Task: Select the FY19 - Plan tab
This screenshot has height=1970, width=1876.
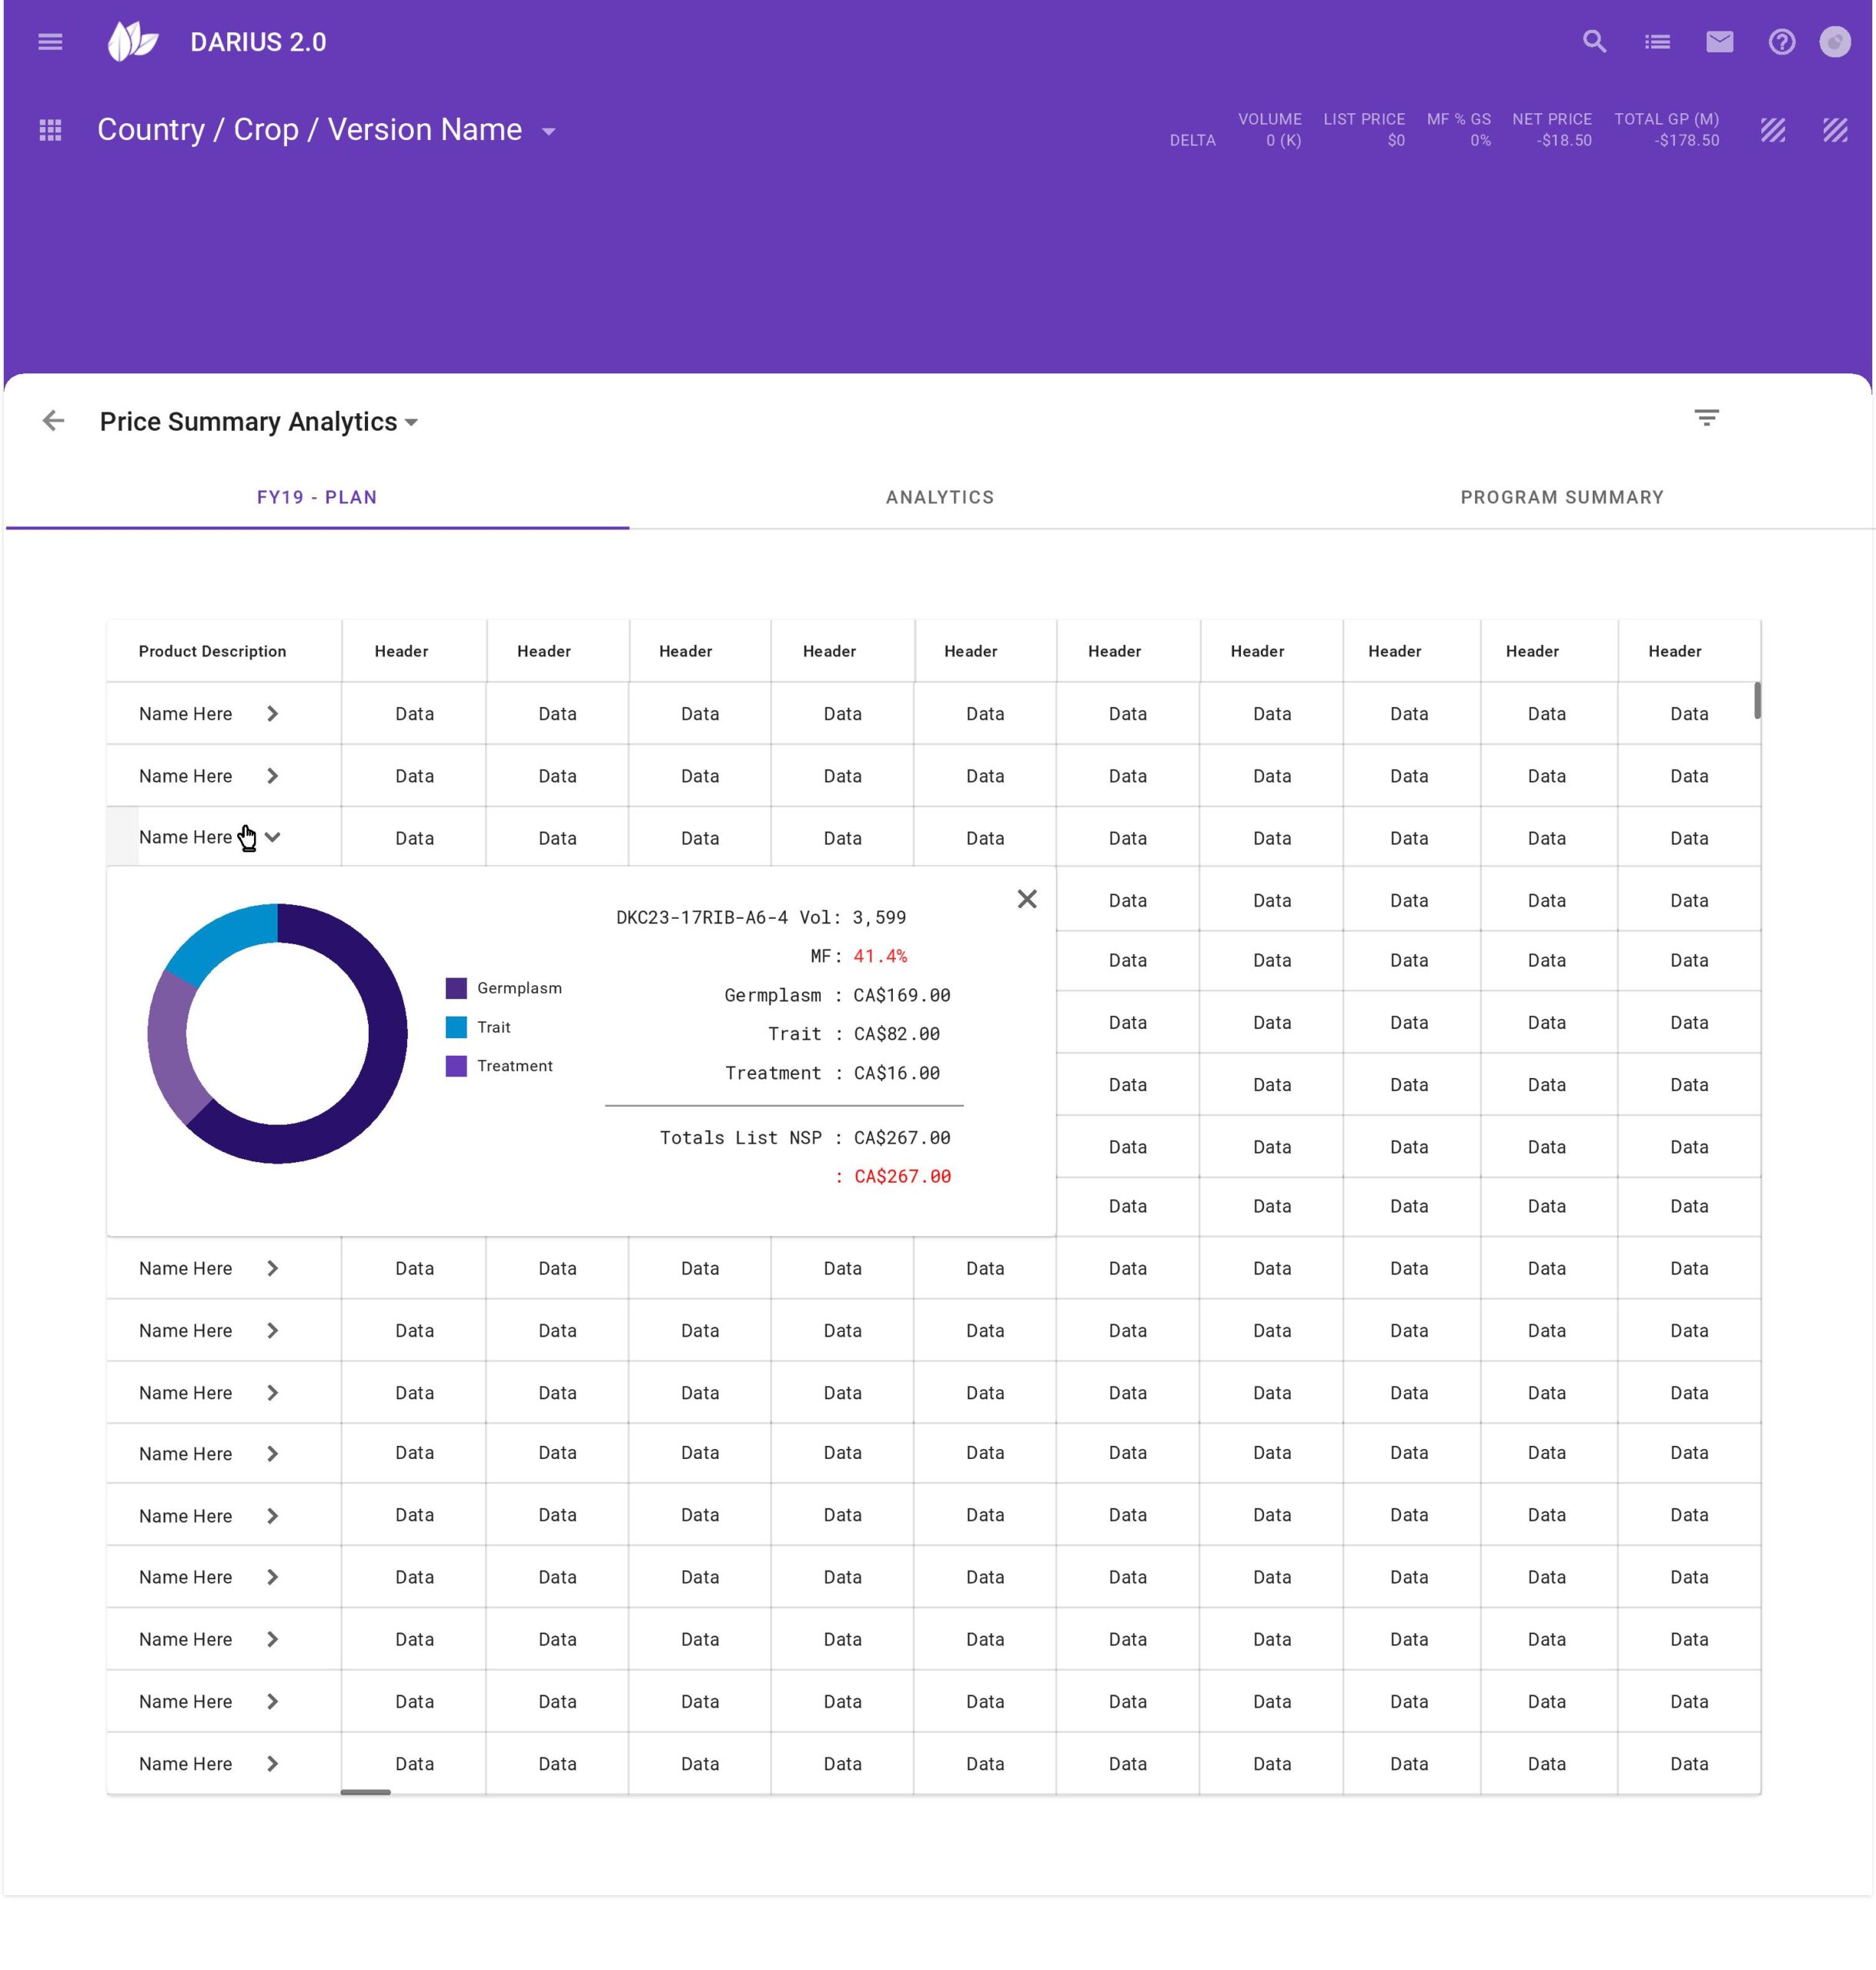Action: point(316,498)
